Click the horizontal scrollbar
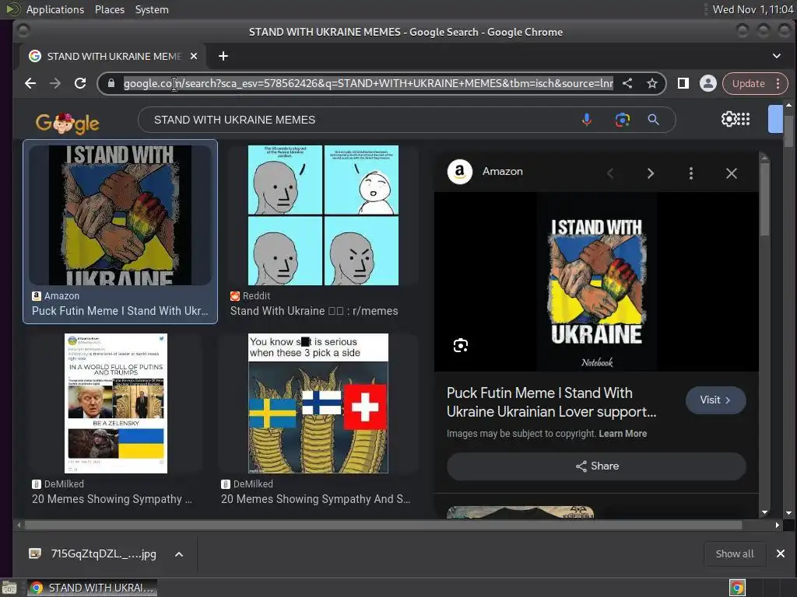Screen dimensions: 797x597 tap(383, 525)
